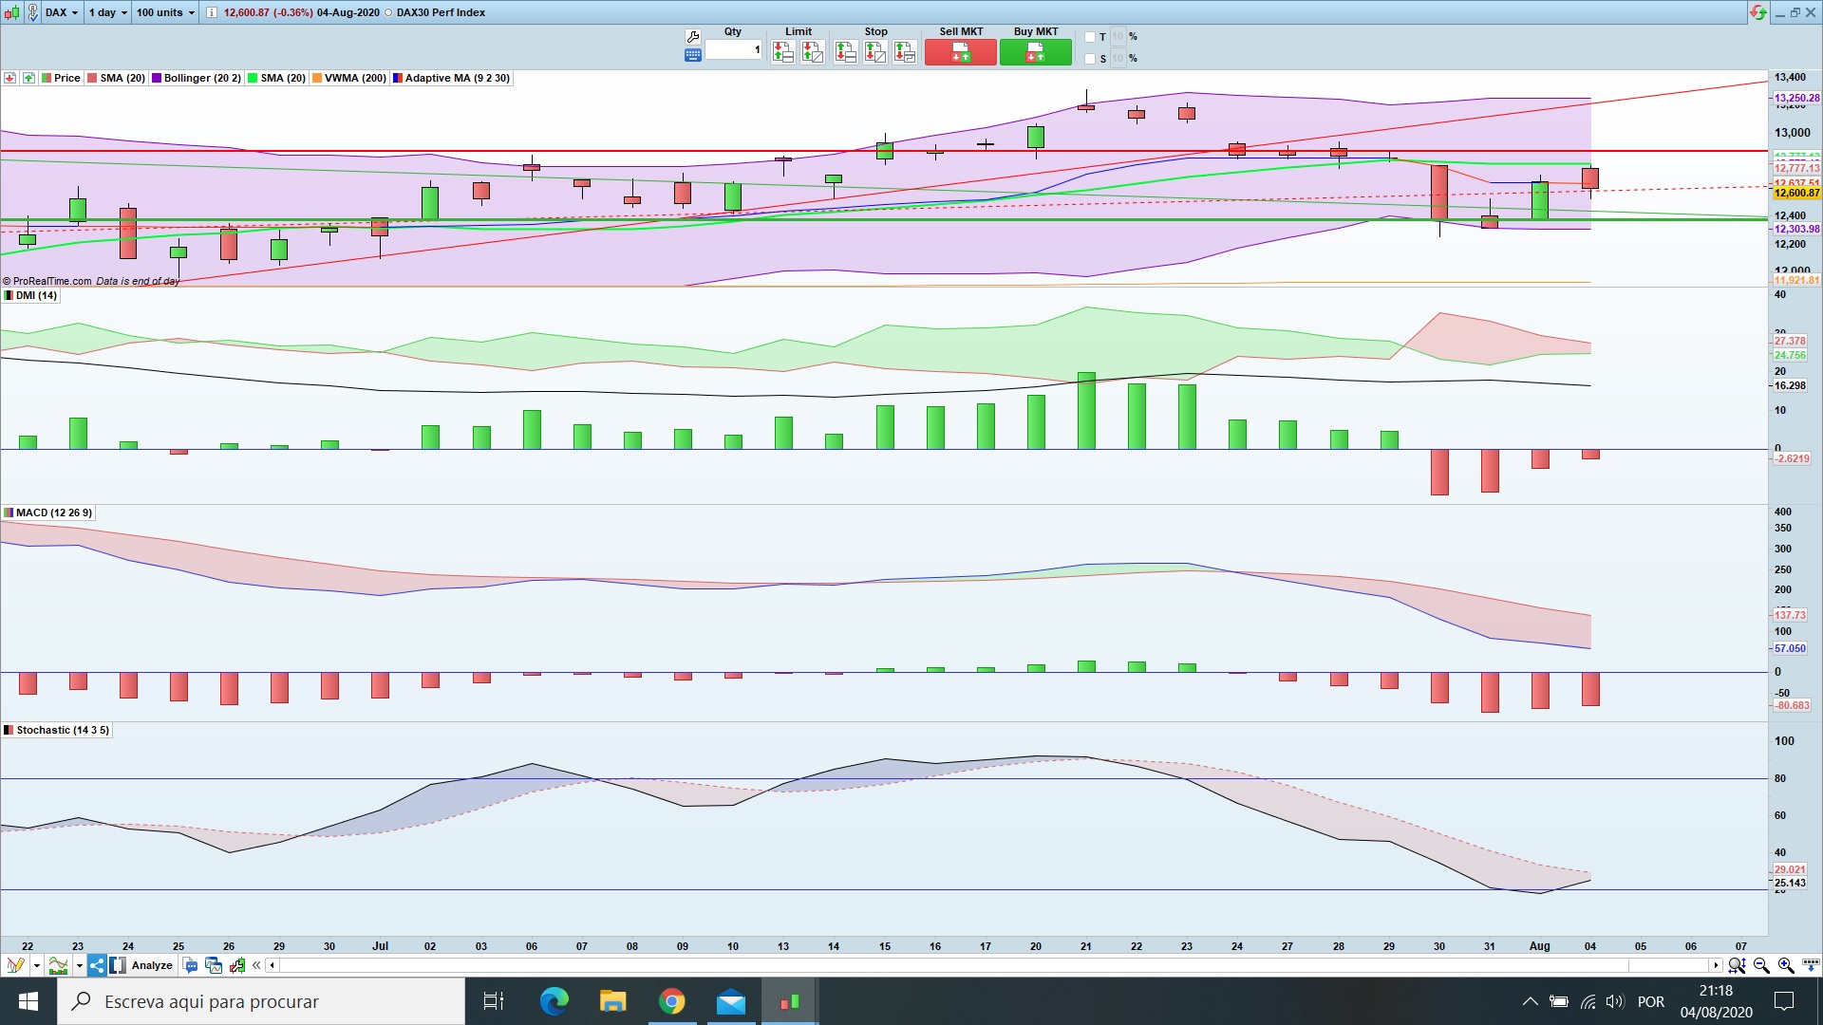Click the blue keyboard icon below wrench
The image size is (1823, 1025).
coord(692,55)
